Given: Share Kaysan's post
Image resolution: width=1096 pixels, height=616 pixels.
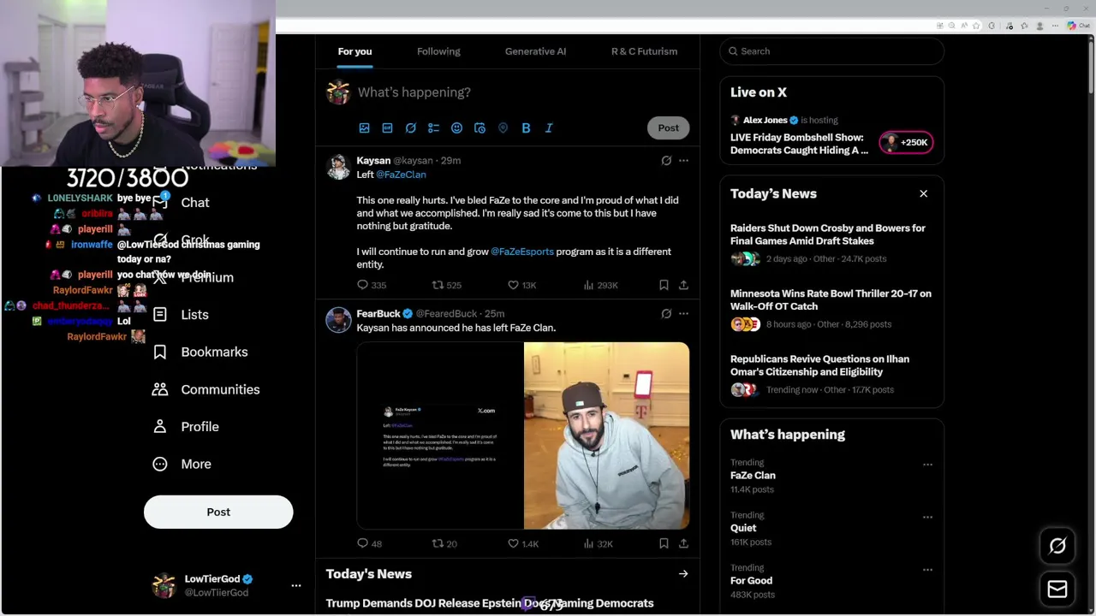Looking at the screenshot, I should pos(683,285).
